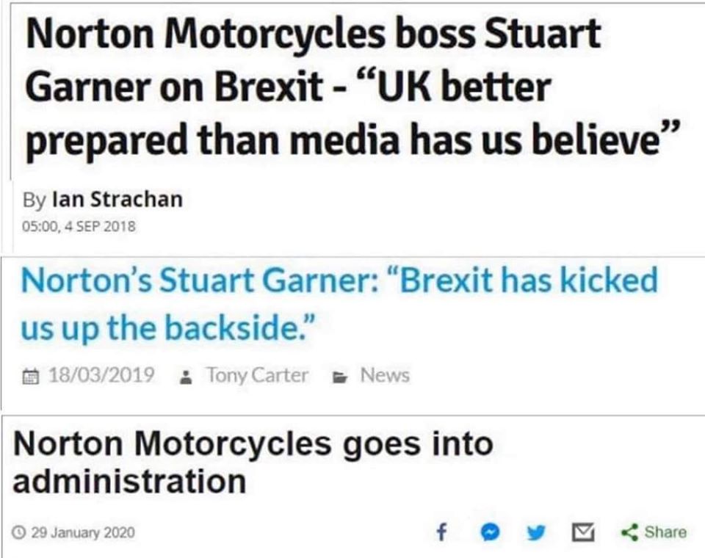705x558 pixels.
Task: Click the folder icon beside News
Action: 340,377
